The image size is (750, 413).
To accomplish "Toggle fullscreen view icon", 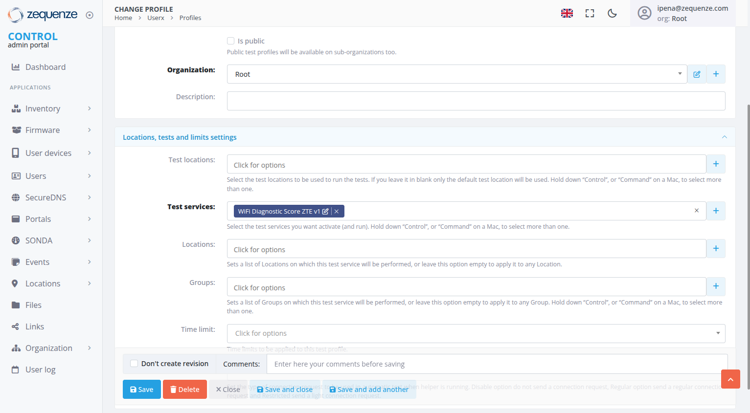I will [590, 13].
